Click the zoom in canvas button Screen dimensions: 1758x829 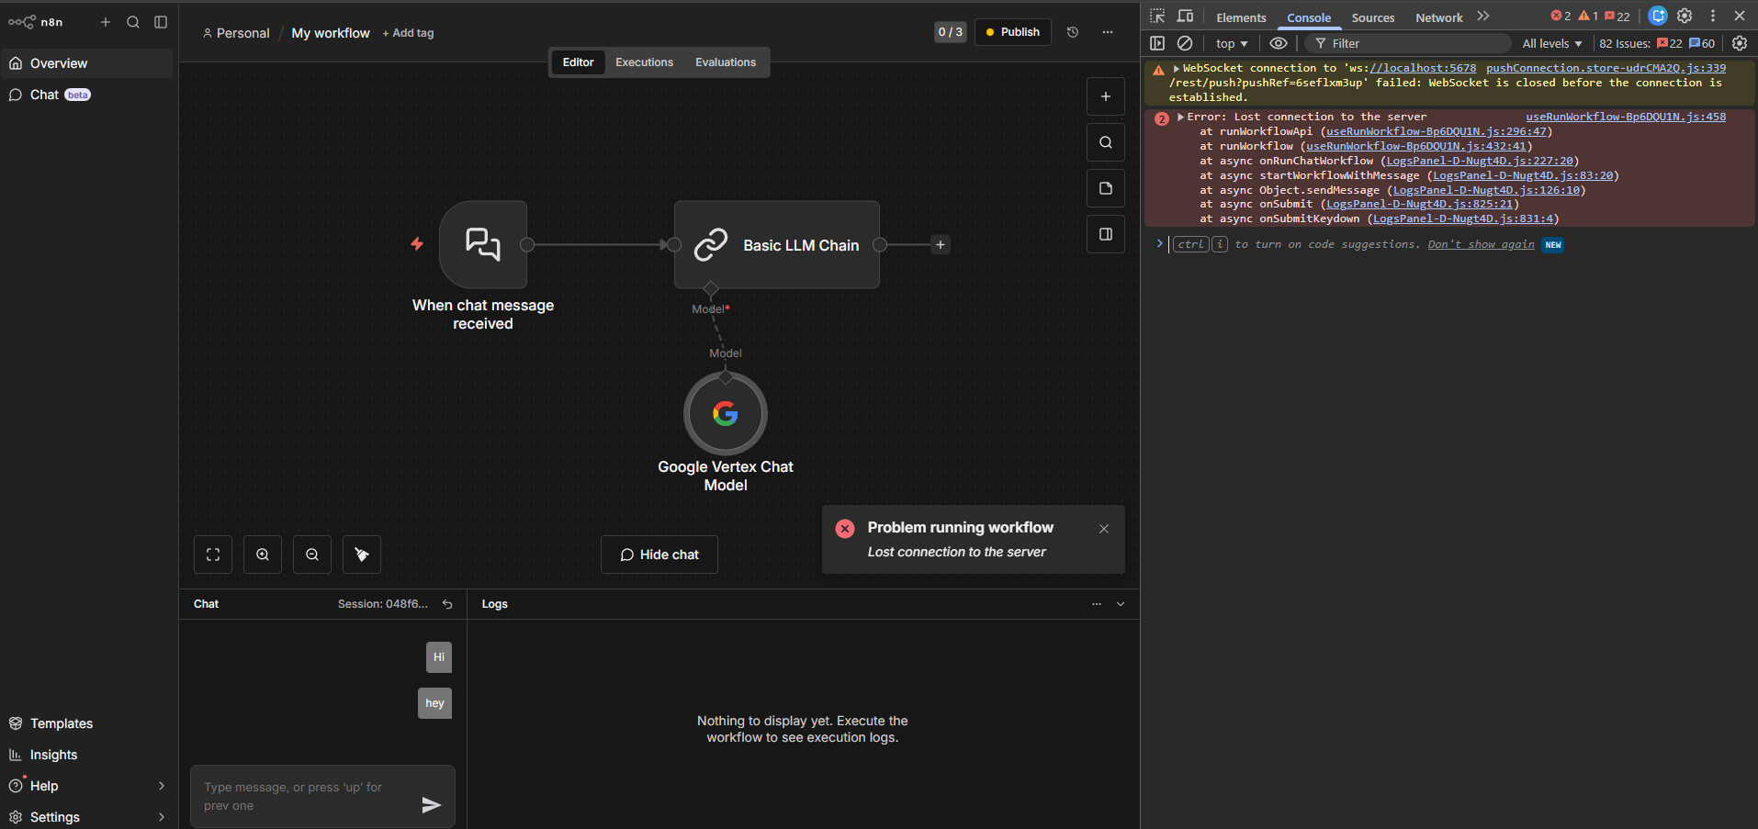(x=263, y=555)
